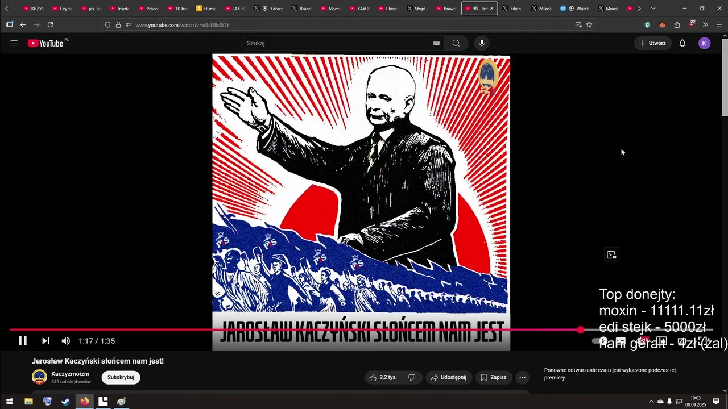
Task: Switch to the Katarz tab
Action: (x=269, y=9)
